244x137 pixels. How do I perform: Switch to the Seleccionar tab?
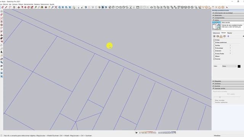coord(216,33)
